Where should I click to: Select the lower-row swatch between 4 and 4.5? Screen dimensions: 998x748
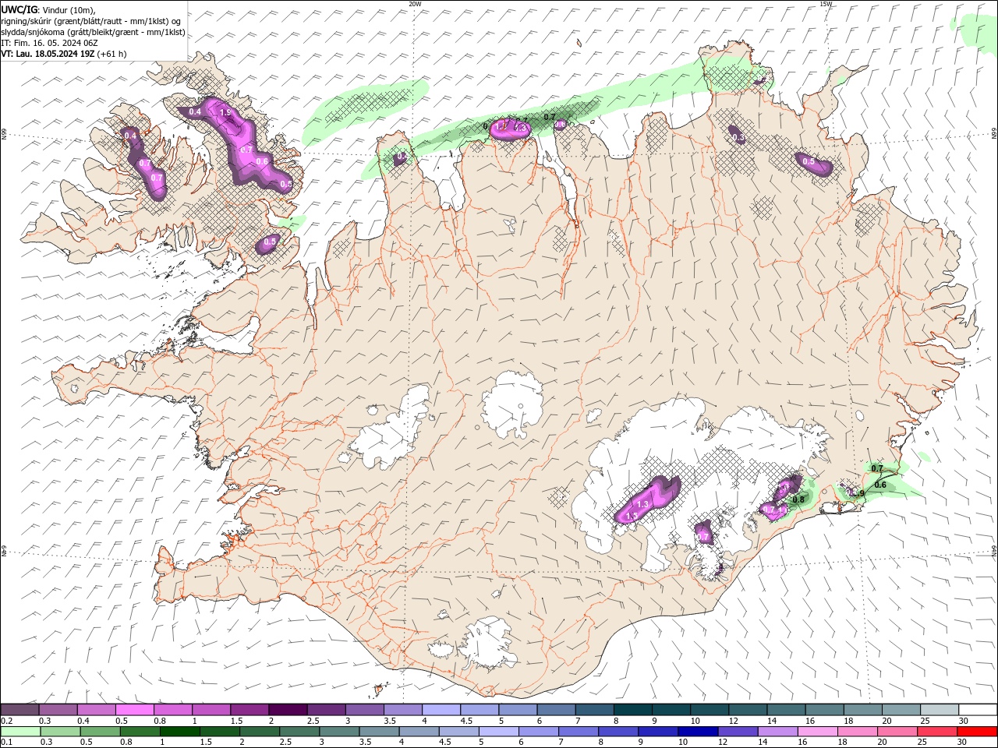click(419, 732)
